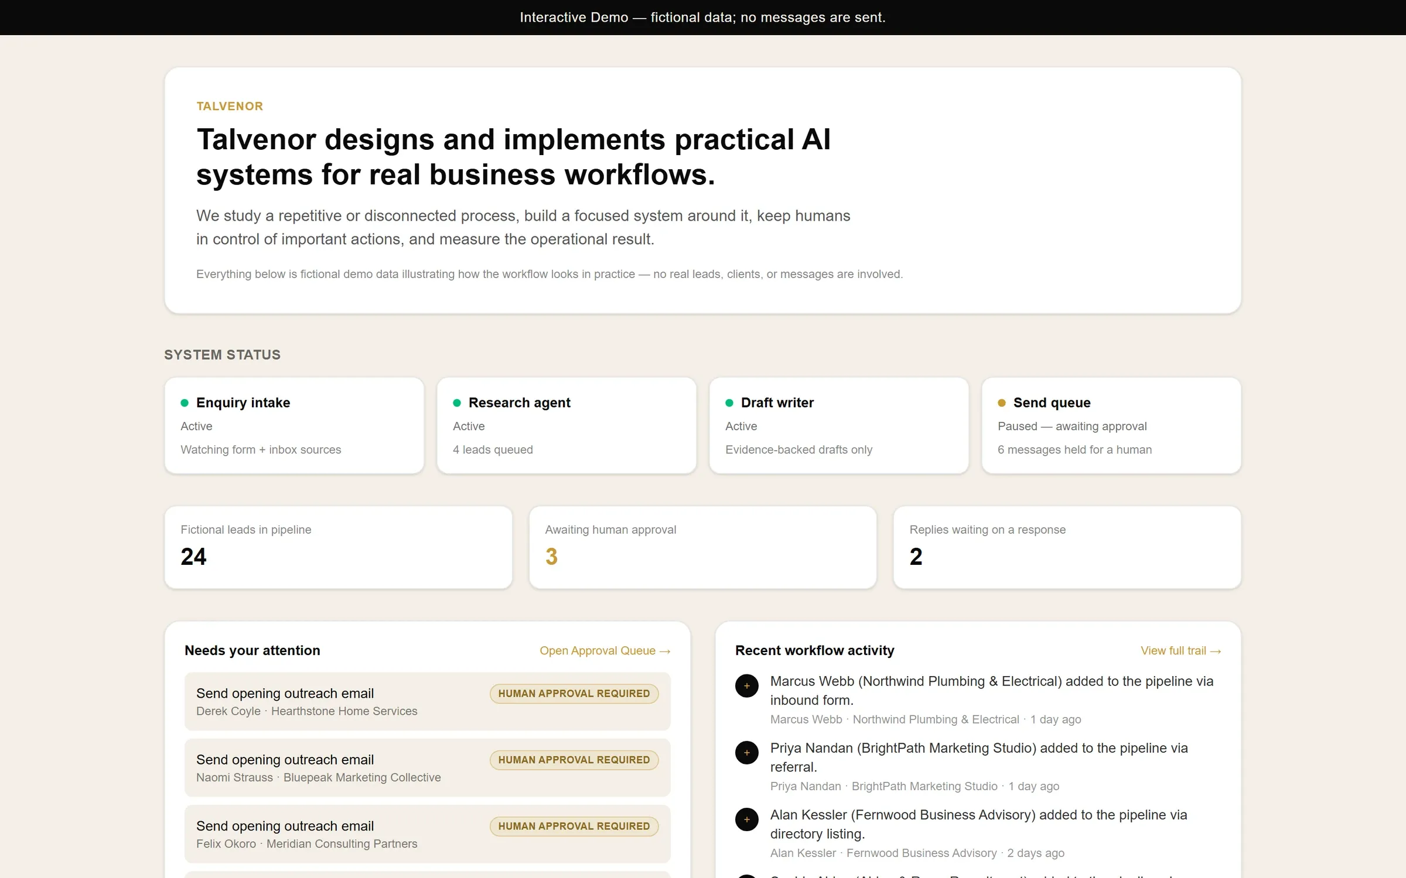Screen dimensions: 1406x878
Task: Click the plus icon beside Priya Nandan activity
Action: tap(746, 753)
